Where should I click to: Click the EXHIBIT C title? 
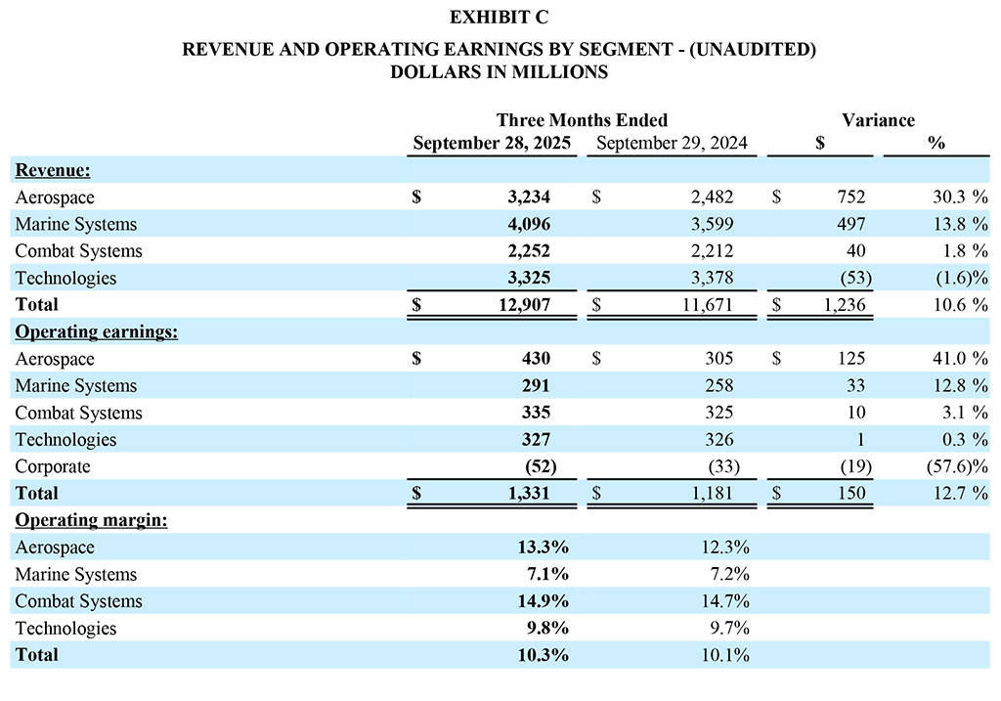tap(499, 18)
